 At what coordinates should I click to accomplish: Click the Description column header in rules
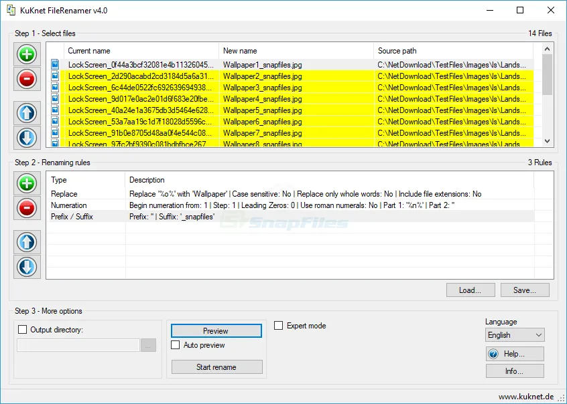coord(330,180)
